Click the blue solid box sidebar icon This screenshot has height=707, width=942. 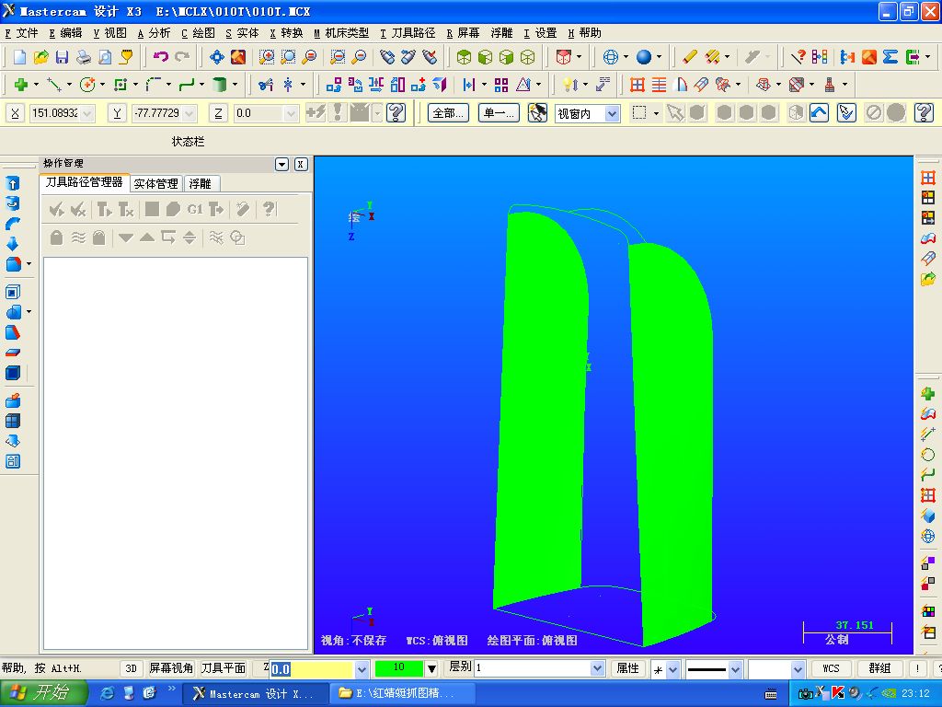pyautogui.click(x=13, y=373)
